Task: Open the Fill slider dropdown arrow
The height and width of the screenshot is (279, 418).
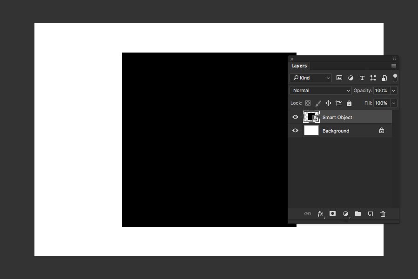Action: [x=393, y=103]
